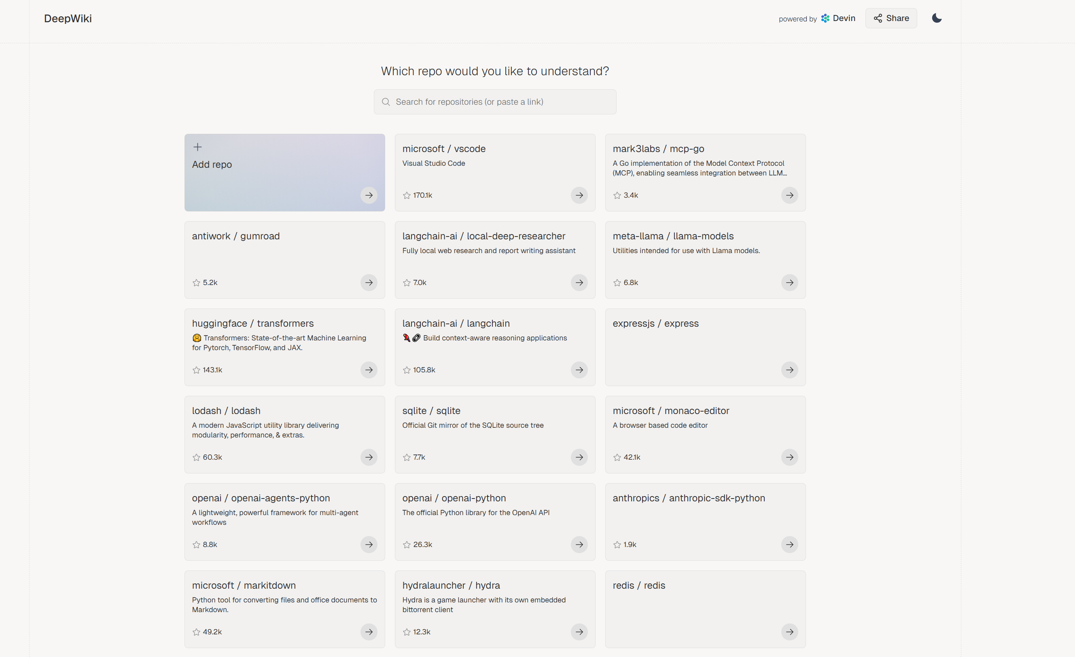Image resolution: width=1075 pixels, height=657 pixels.
Task: Select the expressjs / express title
Action: 655,323
